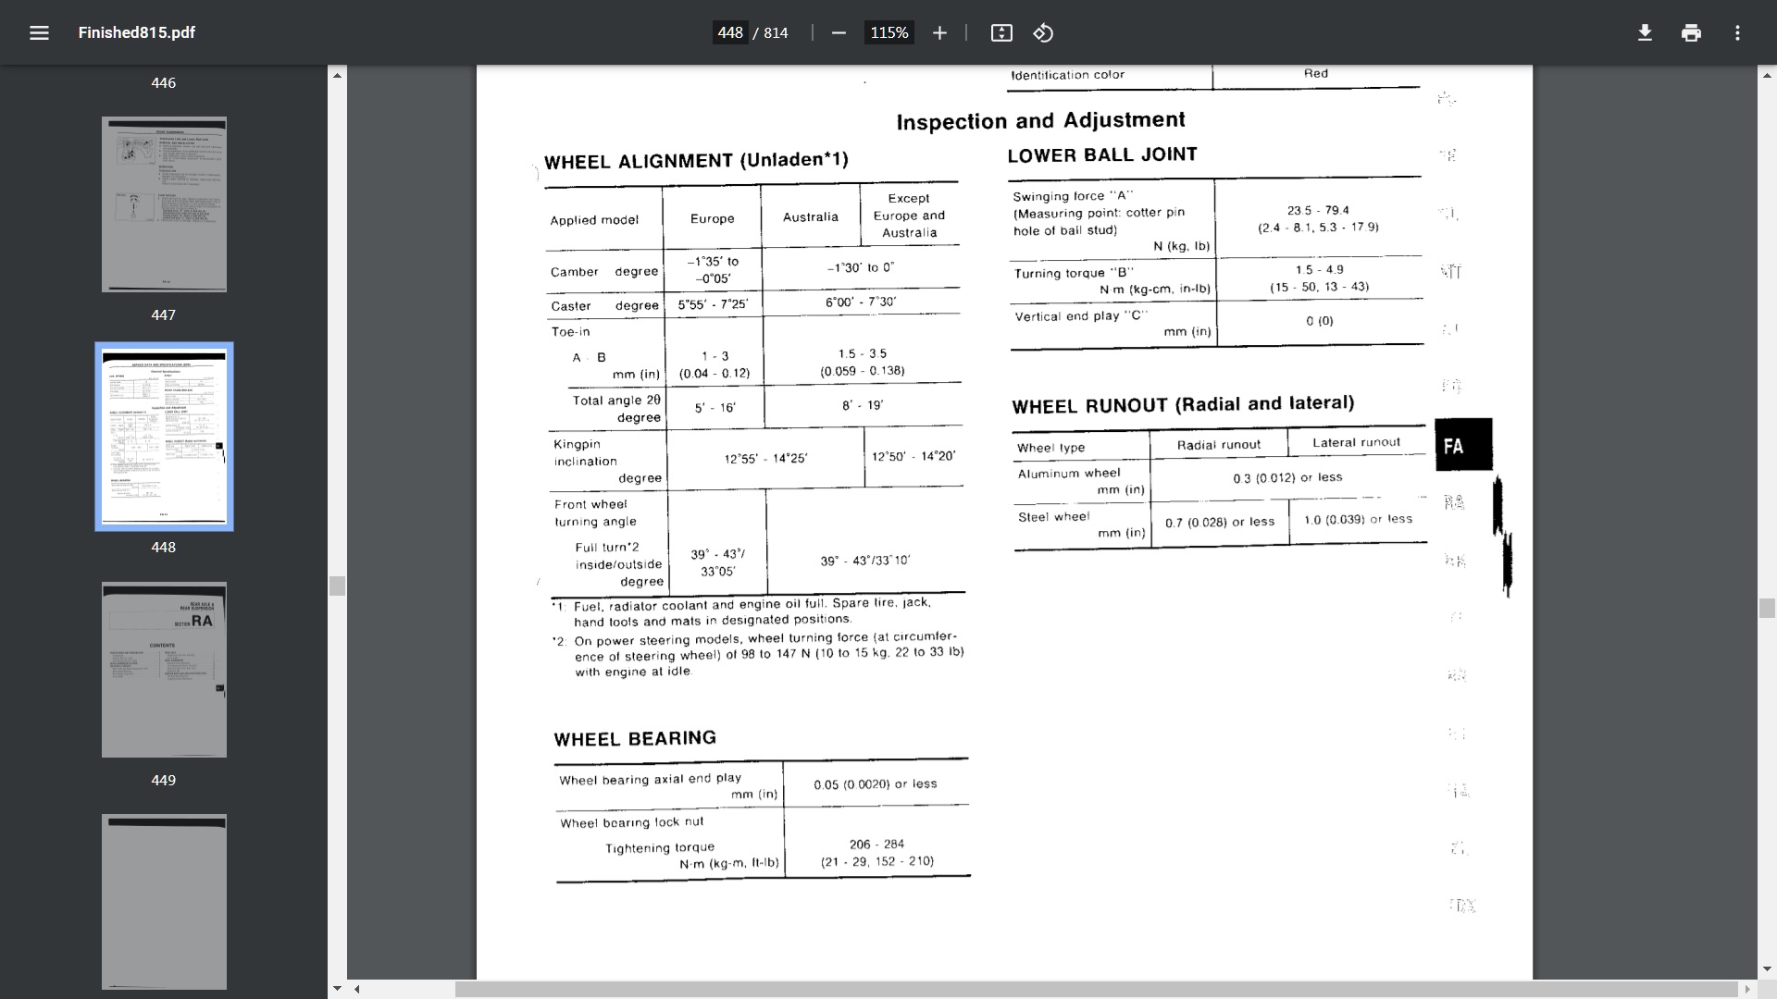Screen dimensions: 1777x999
Task: Click the document scrollbar down arrow
Action: (x=1767, y=969)
